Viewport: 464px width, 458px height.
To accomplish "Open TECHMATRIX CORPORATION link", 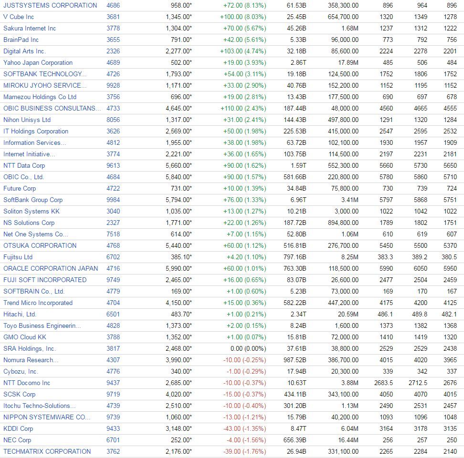I will (x=47, y=452).
